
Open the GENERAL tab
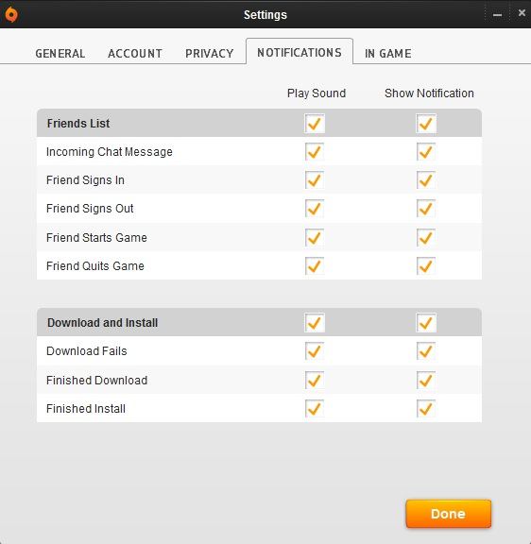click(60, 54)
